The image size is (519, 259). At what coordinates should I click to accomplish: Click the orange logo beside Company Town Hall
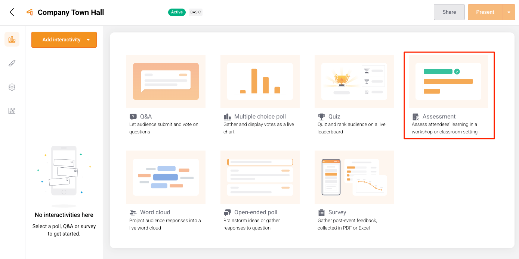click(x=30, y=12)
